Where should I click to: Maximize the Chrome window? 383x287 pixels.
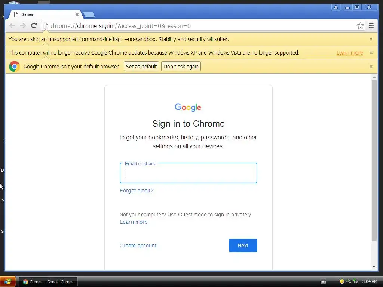point(357,7)
